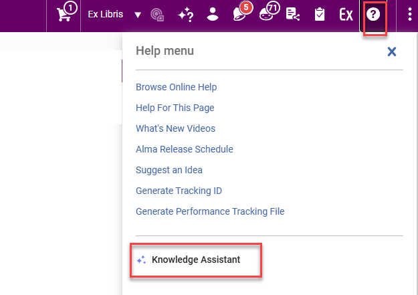Screen dimensions: 418x295
Task: View notifications bell with 5 badge
Action: click(242, 12)
